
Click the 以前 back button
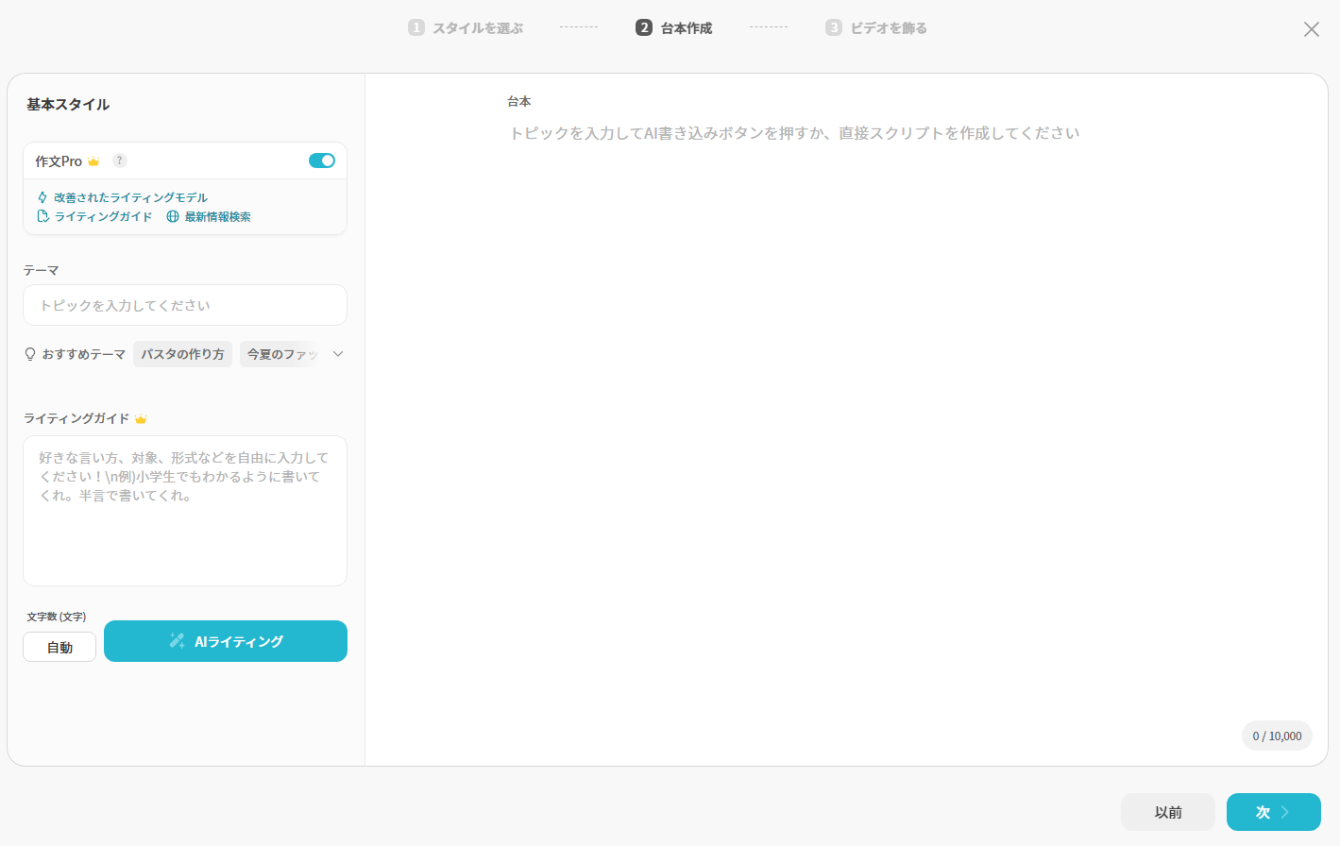pyautogui.click(x=1168, y=812)
